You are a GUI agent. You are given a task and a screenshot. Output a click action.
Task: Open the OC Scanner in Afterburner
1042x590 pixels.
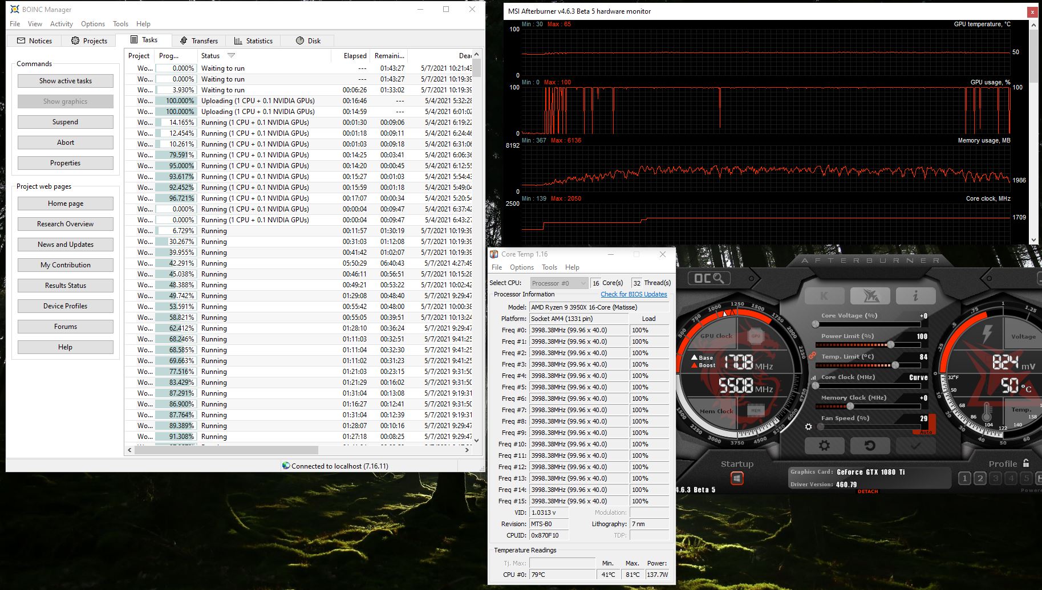click(x=709, y=278)
